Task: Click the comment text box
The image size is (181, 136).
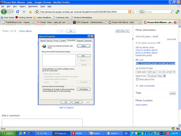Action: coord(42,123)
